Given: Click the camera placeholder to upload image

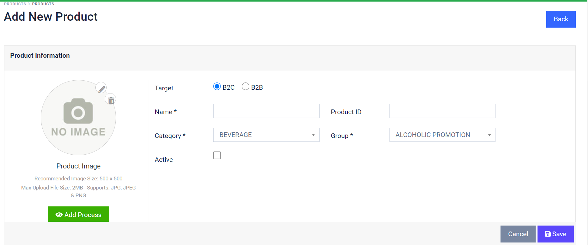Looking at the screenshot, I should pos(78,111).
